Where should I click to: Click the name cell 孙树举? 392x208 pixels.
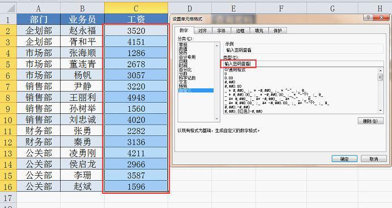[82, 108]
